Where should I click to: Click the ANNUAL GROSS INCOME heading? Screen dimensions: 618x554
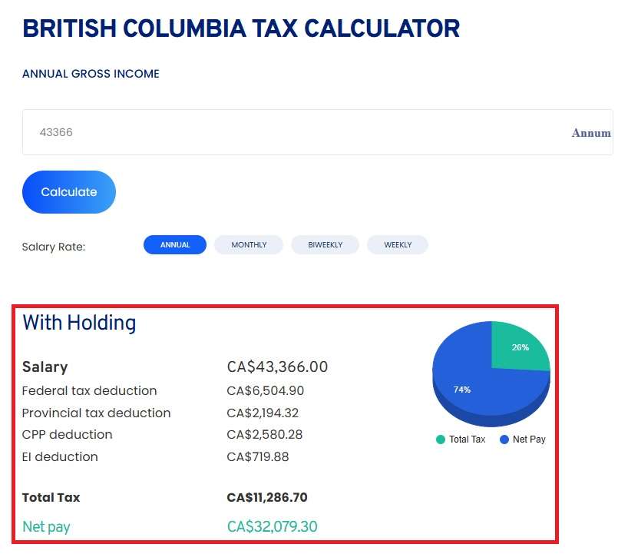[x=91, y=74]
